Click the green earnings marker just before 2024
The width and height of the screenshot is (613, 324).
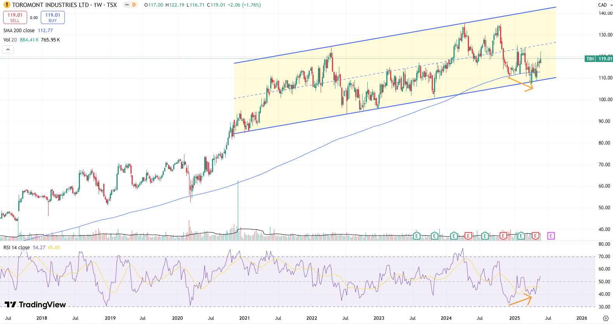coord(434,236)
